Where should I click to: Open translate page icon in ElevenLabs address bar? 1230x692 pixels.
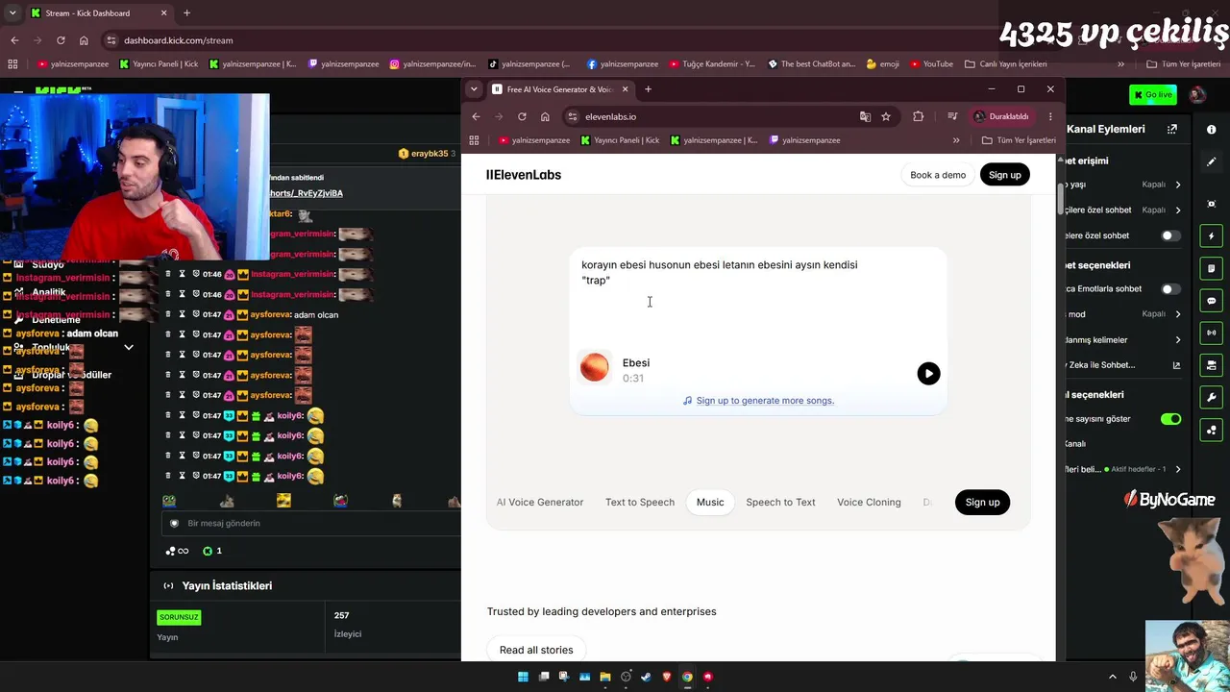[x=865, y=116]
